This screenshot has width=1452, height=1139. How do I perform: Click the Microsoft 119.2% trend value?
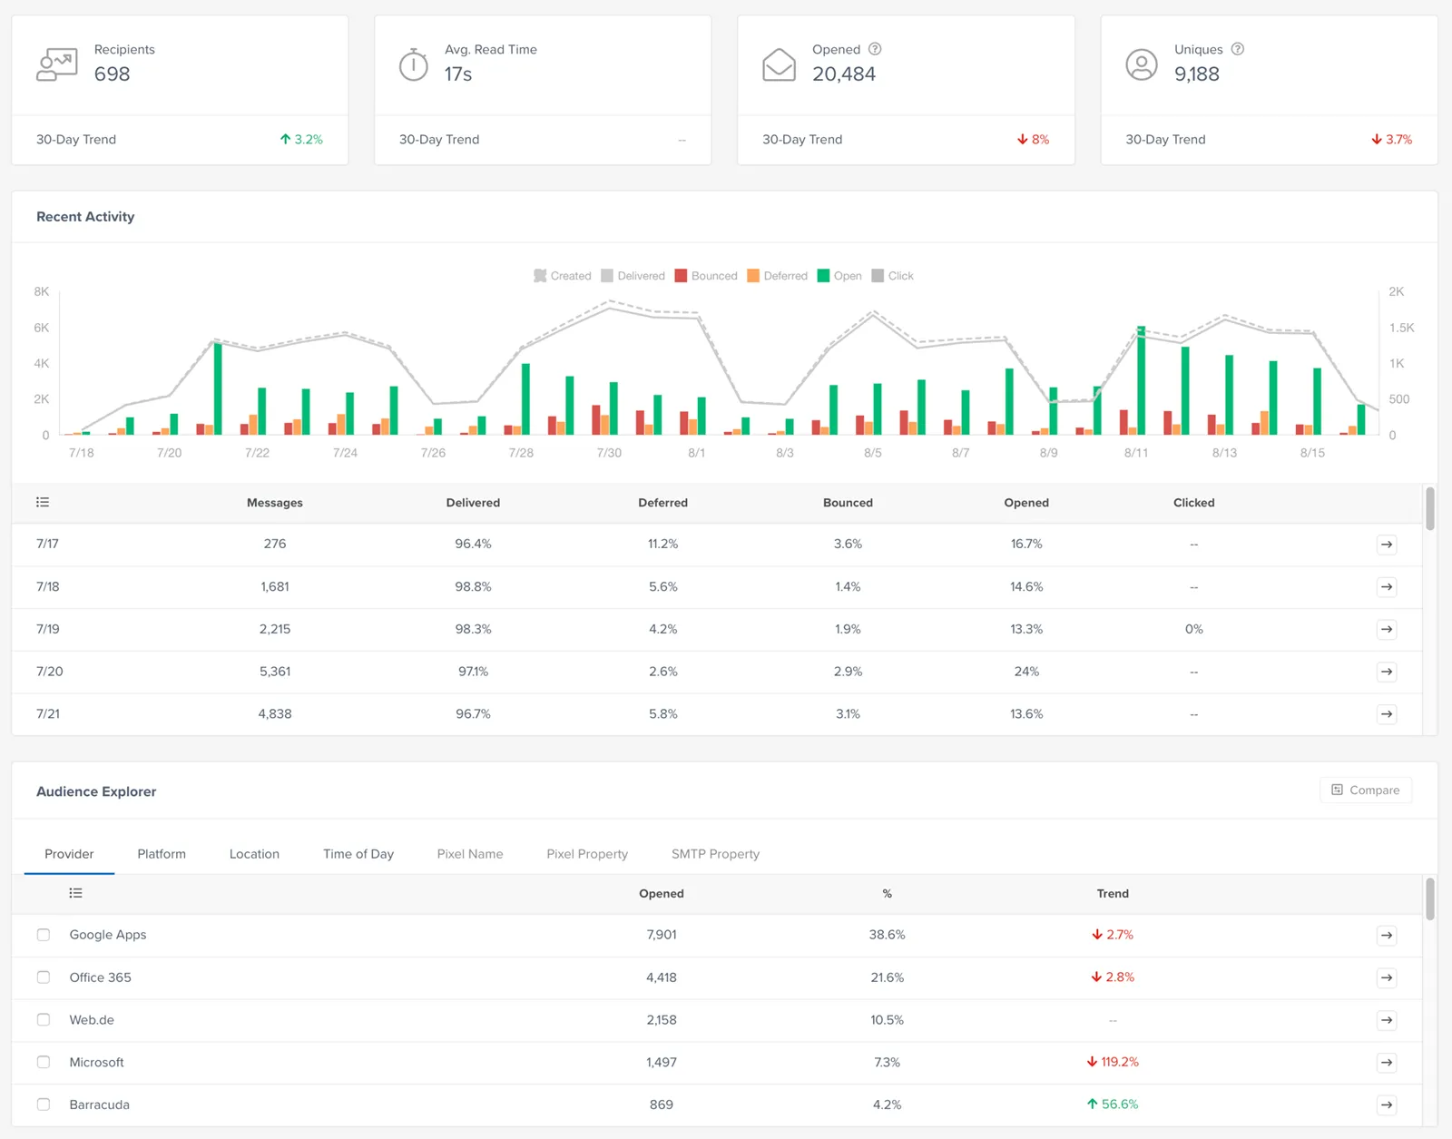tap(1113, 1062)
